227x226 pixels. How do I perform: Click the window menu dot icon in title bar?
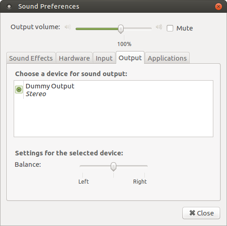coord(9,6)
